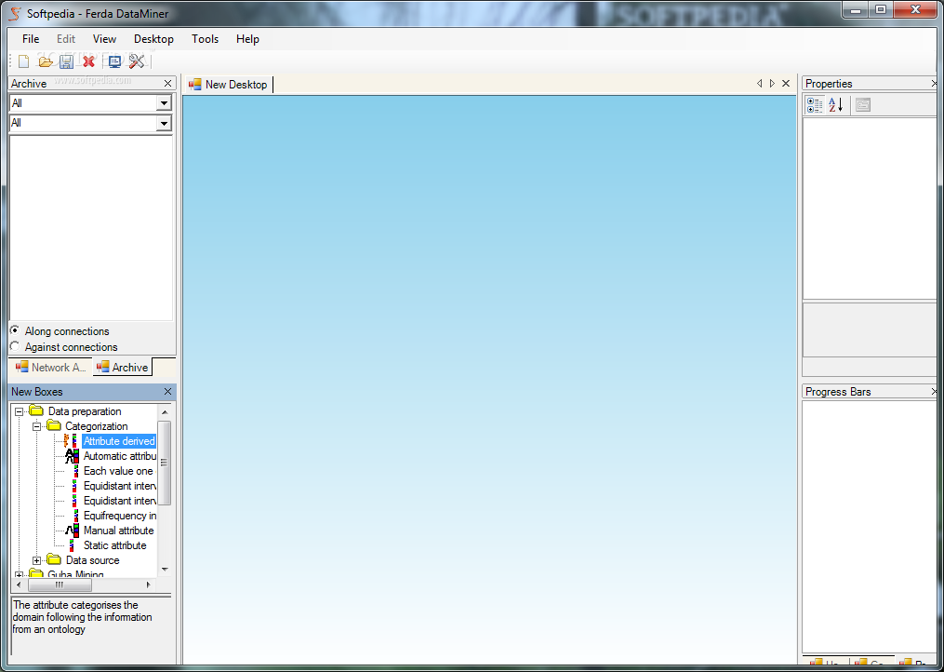The image size is (944, 672).
Task: Select the Along connections radio button
Action: click(x=15, y=330)
